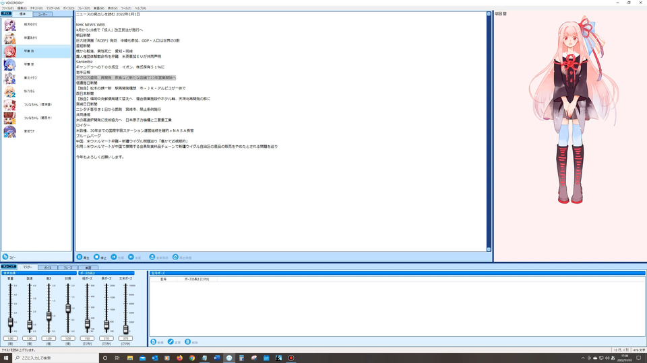
Task: Click the 音量 value input field
Action: (10, 338)
